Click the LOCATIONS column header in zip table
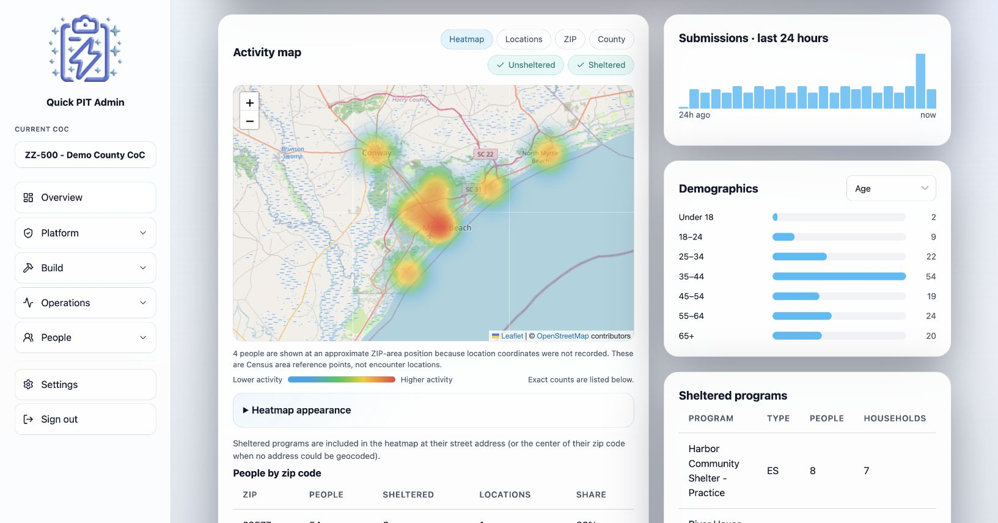Viewport: 998px width, 523px height. pyautogui.click(x=505, y=495)
